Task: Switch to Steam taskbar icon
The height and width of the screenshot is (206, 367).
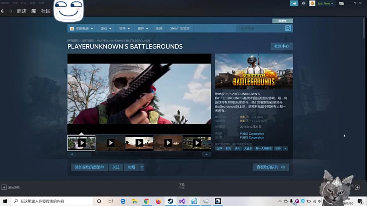Action: (170, 201)
